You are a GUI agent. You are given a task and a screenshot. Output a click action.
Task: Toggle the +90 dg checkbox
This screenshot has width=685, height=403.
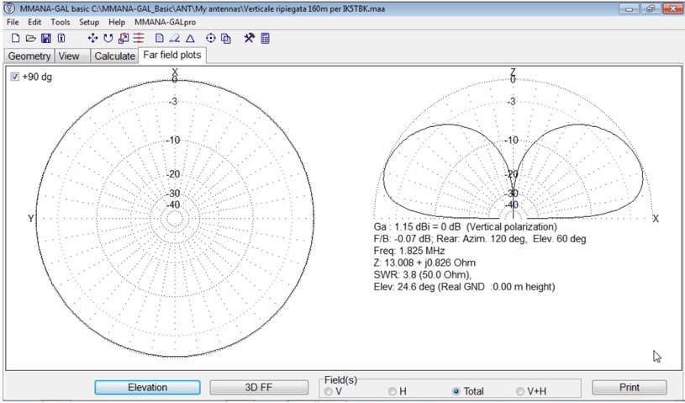click(x=15, y=77)
